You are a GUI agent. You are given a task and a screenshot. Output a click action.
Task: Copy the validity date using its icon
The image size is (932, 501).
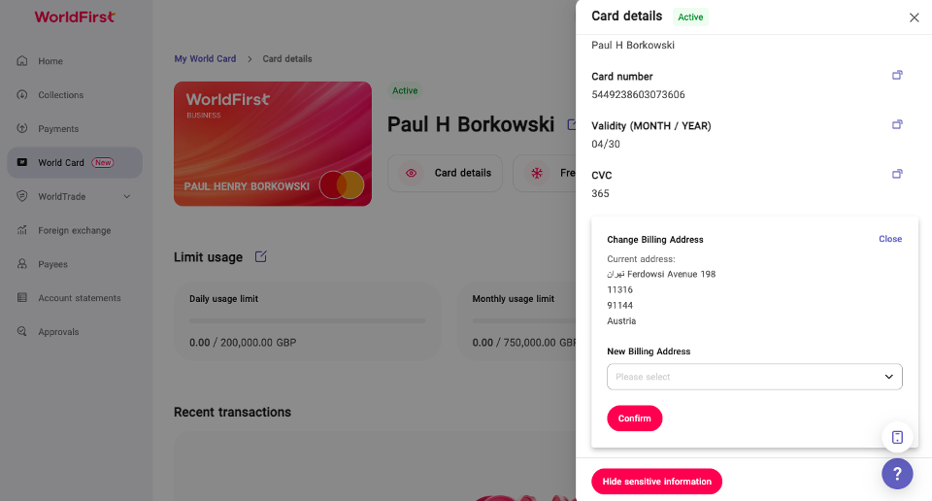coord(897,124)
